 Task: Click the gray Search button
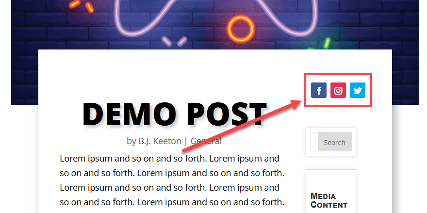tap(335, 142)
